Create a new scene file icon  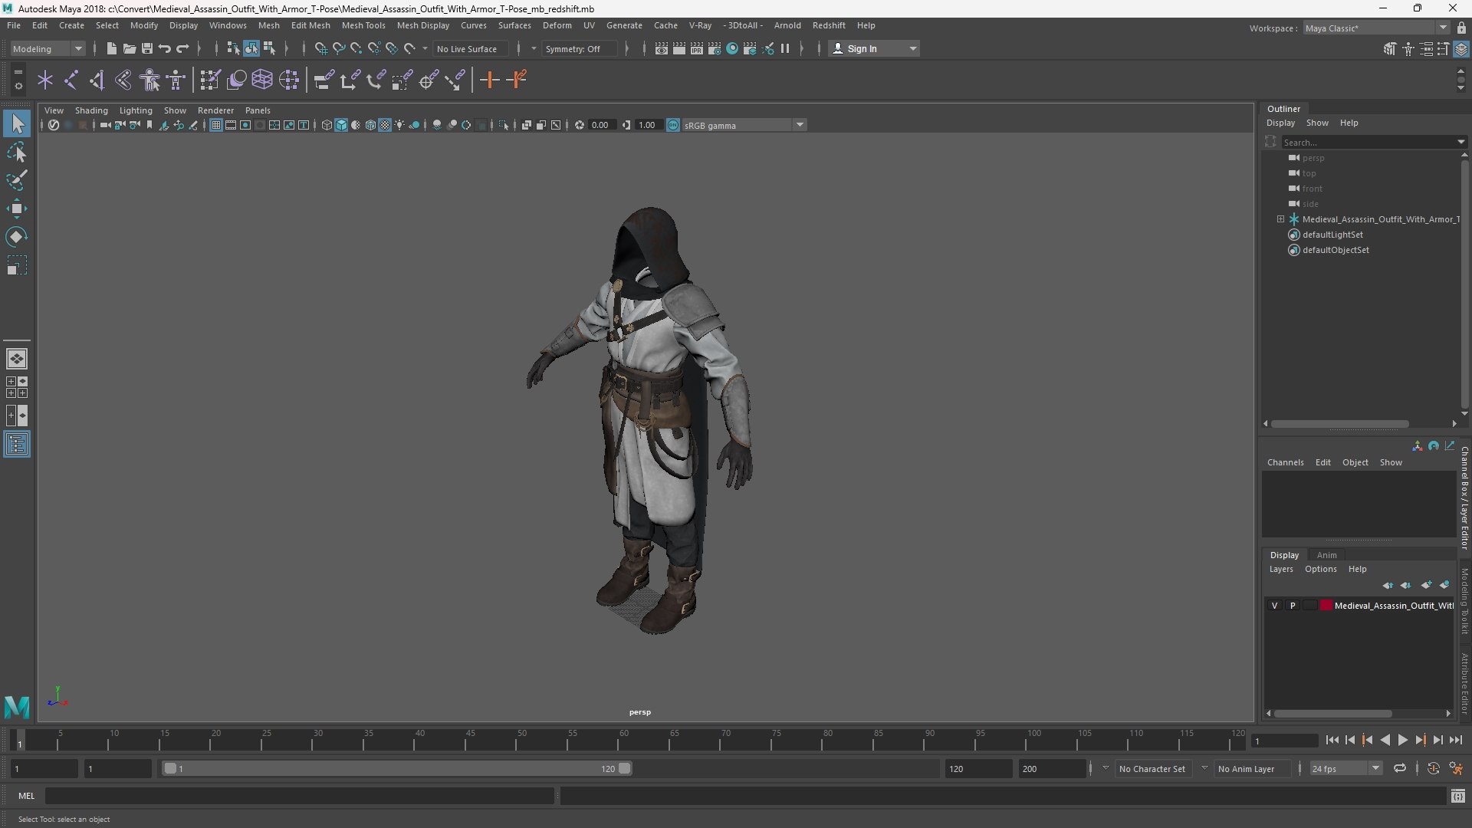pyautogui.click(x=111, y=48)
